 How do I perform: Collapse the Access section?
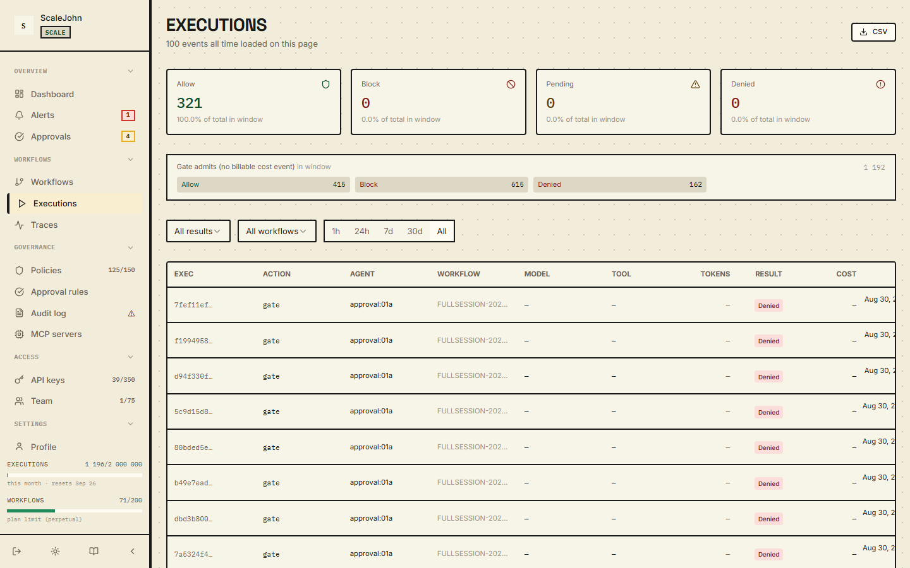point(131,357)
